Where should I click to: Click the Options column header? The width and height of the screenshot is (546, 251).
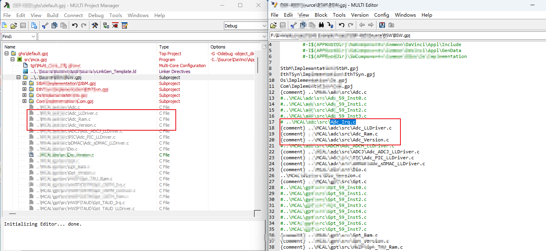coord(218,47)
